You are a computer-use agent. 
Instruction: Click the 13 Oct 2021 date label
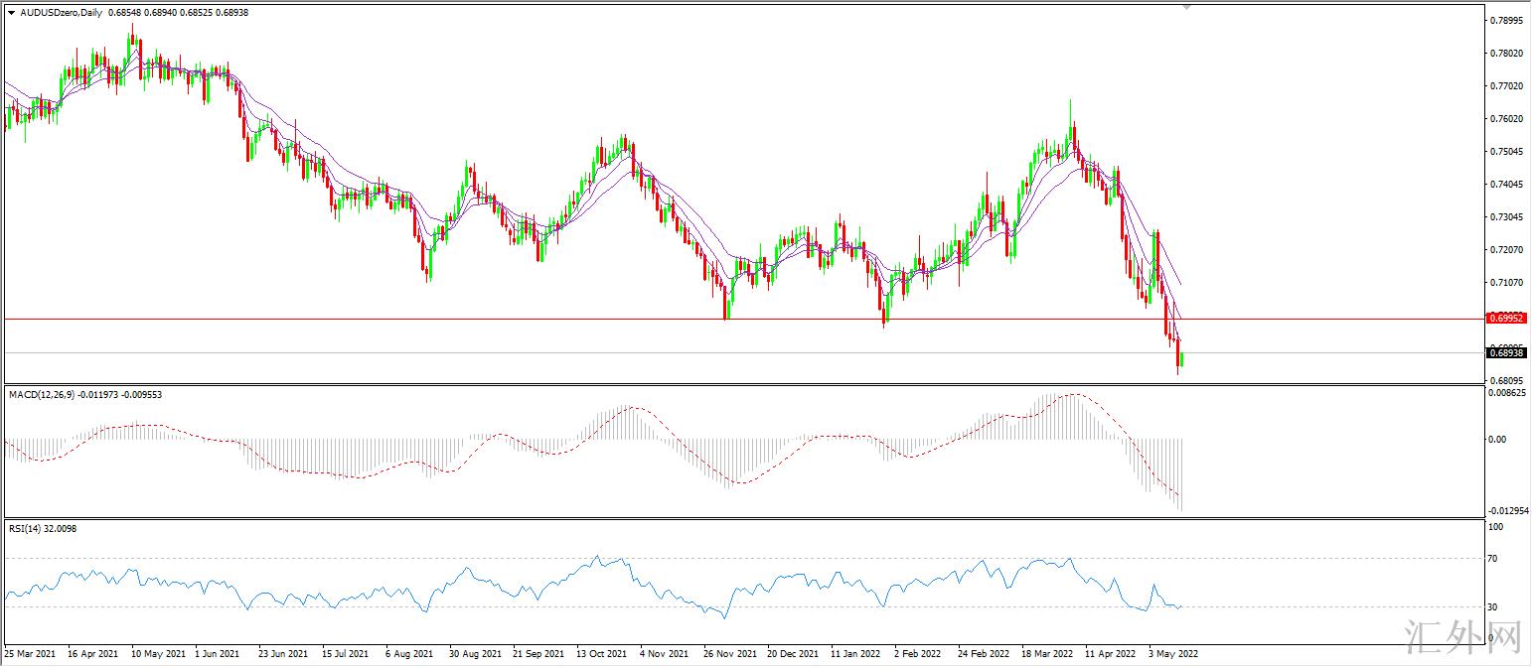[x=602, y=655]
